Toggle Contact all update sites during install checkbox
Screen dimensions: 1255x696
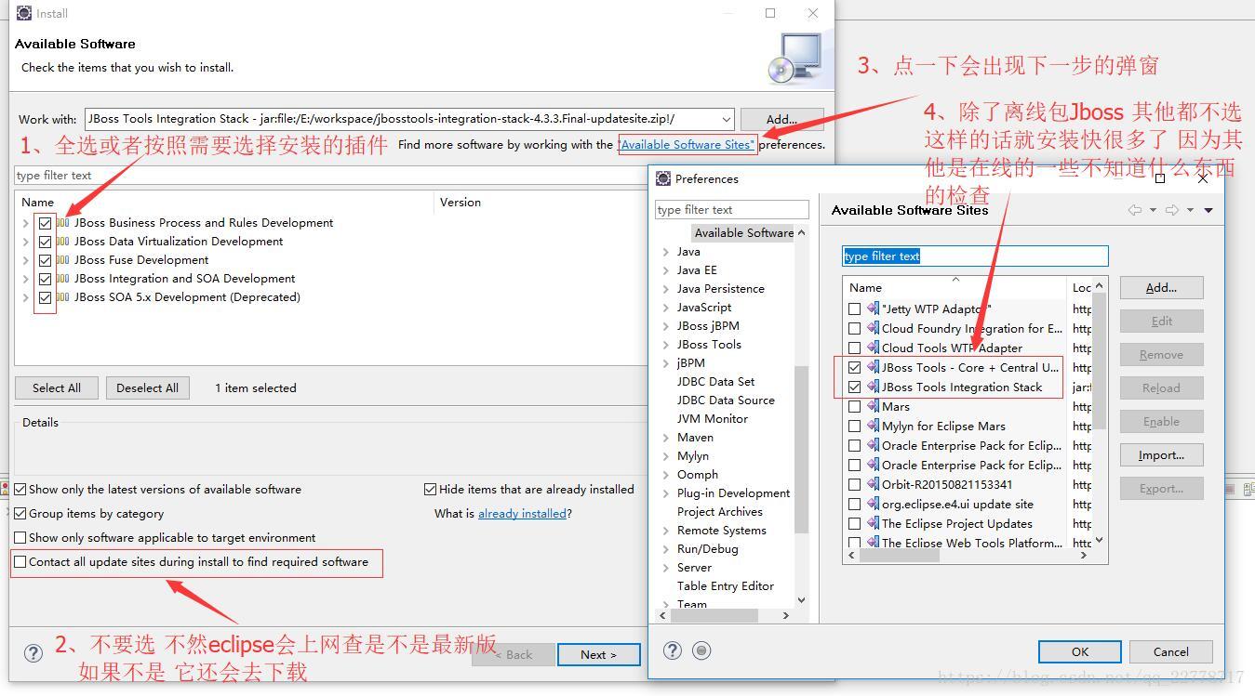pos(20,561)
